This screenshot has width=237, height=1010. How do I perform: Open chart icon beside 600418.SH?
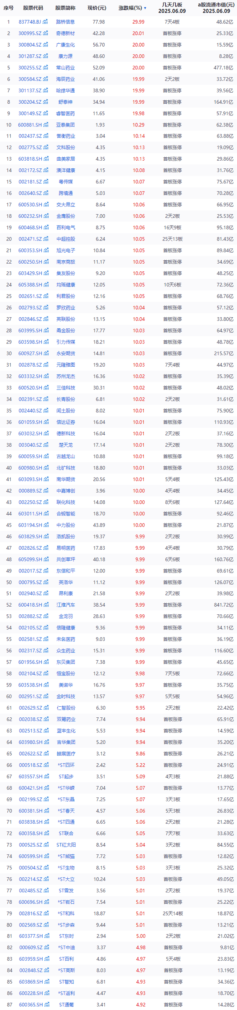coord(46,605)
